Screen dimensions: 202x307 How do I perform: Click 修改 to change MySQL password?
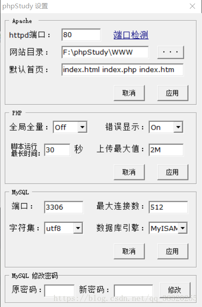pyautogui.click(x=175, y=290)
